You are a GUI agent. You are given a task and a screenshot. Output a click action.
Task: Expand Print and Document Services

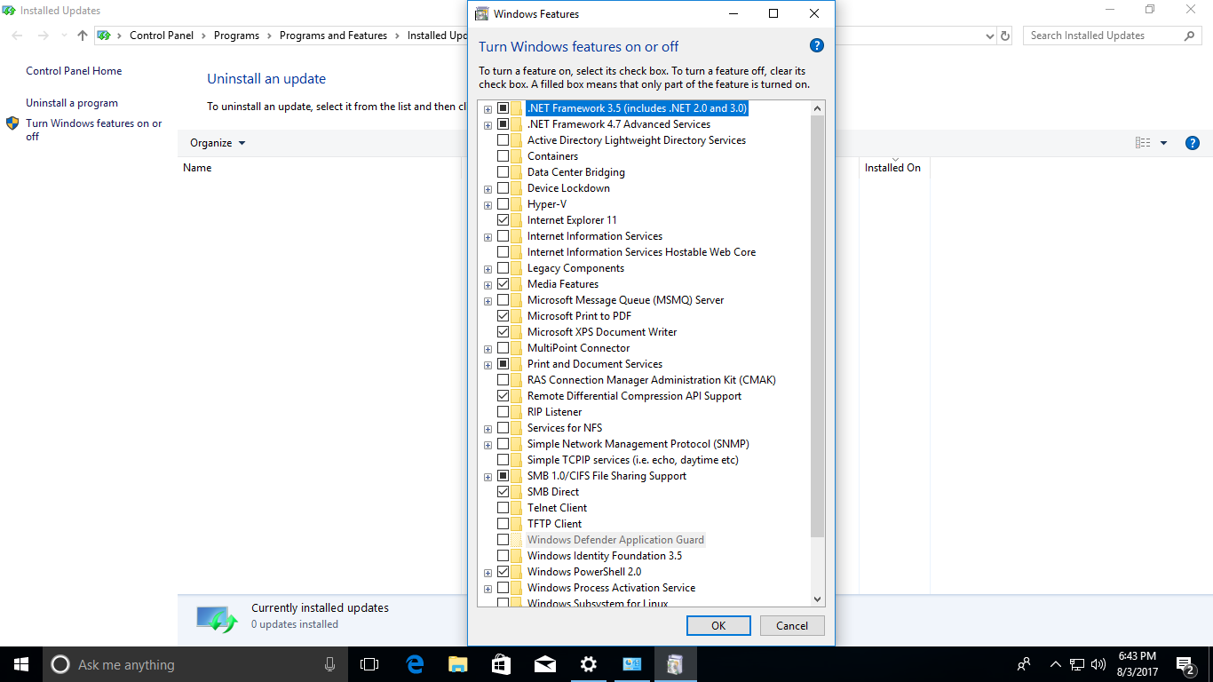click(x=488, y=365)
